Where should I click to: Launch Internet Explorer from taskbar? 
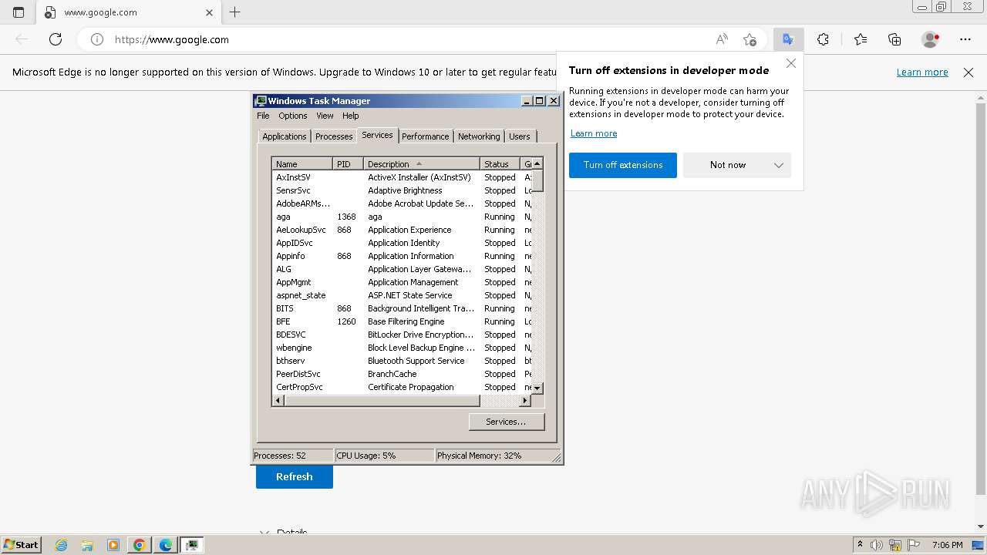click(61, 545)
